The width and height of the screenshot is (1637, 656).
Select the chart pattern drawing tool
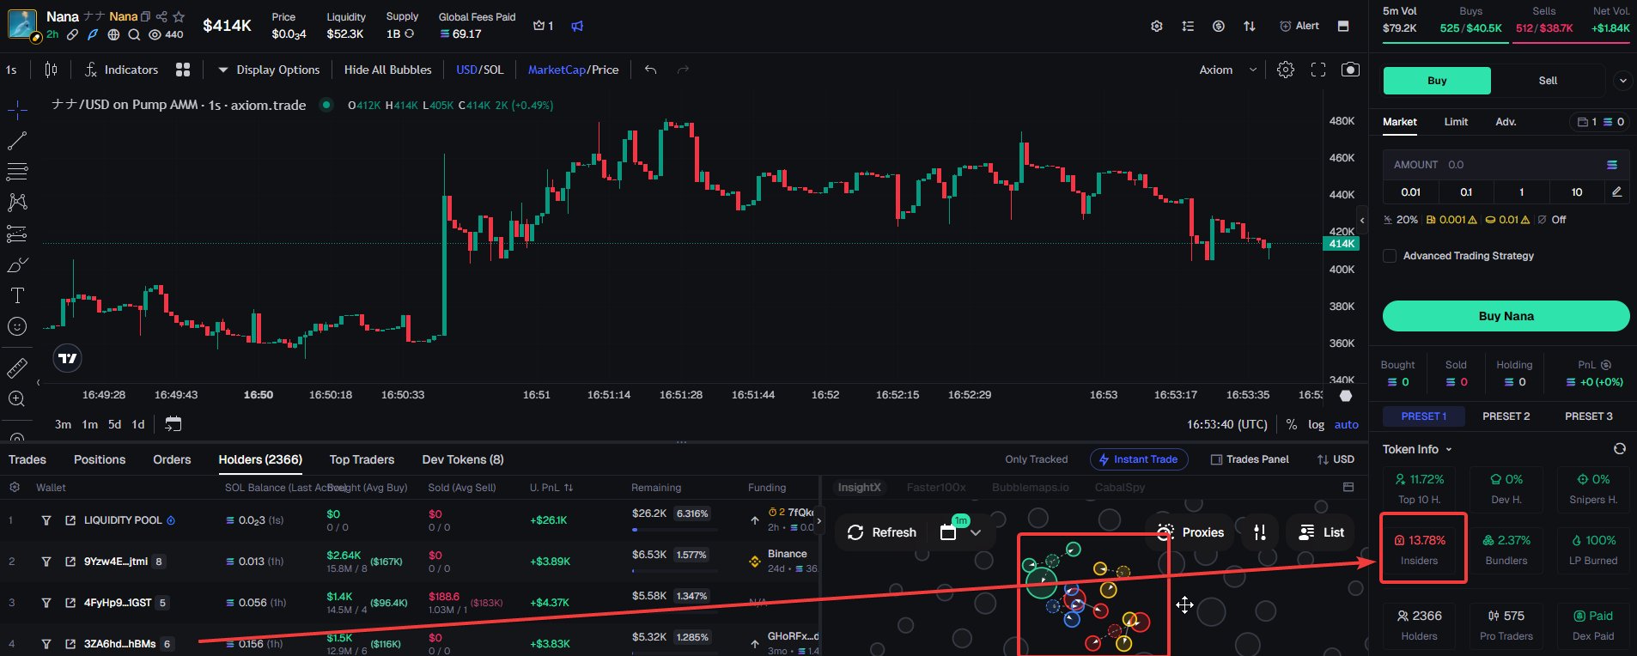[x=17, y=203]
